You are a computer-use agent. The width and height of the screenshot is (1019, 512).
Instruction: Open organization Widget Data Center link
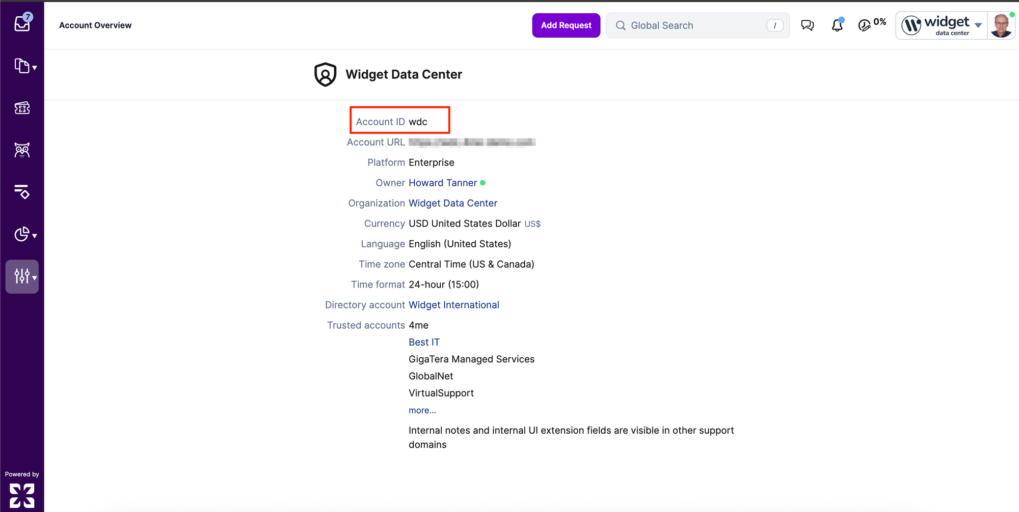(x=453, y=203)
